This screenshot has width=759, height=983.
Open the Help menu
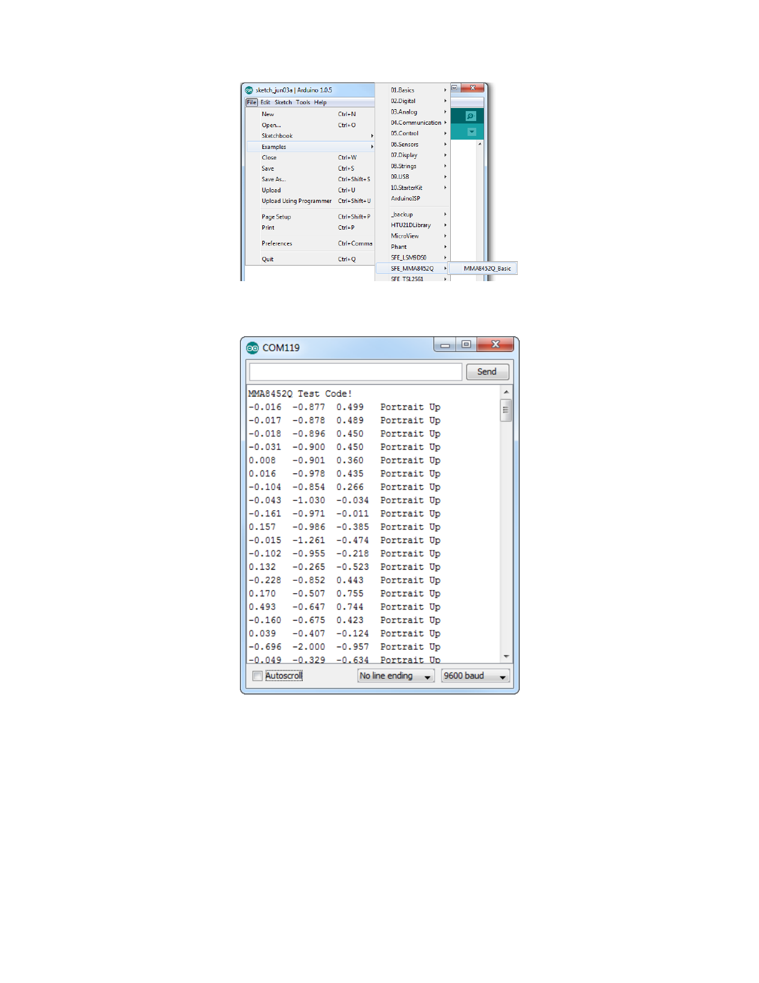[320, 102]
